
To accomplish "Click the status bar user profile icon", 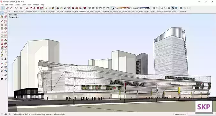I will 10,114.
